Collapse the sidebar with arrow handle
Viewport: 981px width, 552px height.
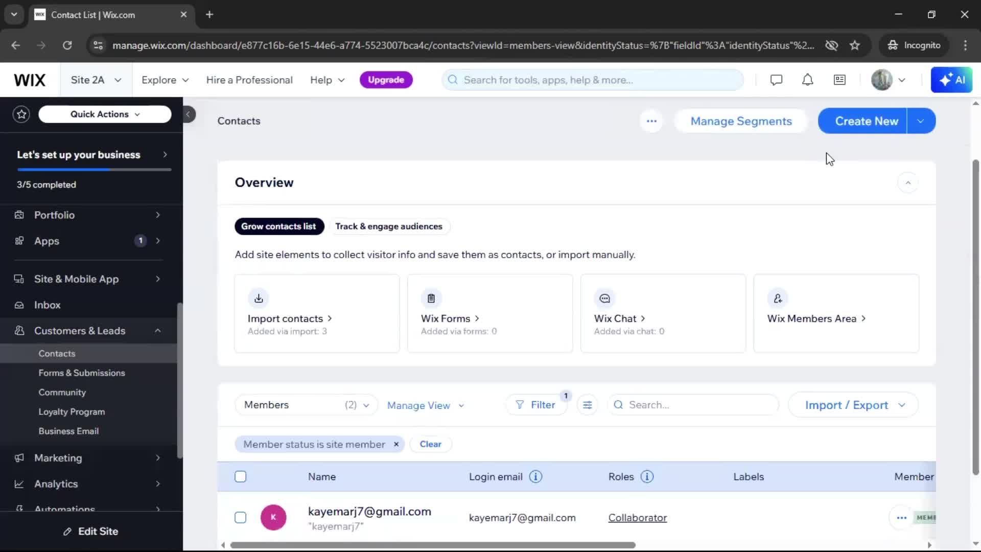pos(189,114)
